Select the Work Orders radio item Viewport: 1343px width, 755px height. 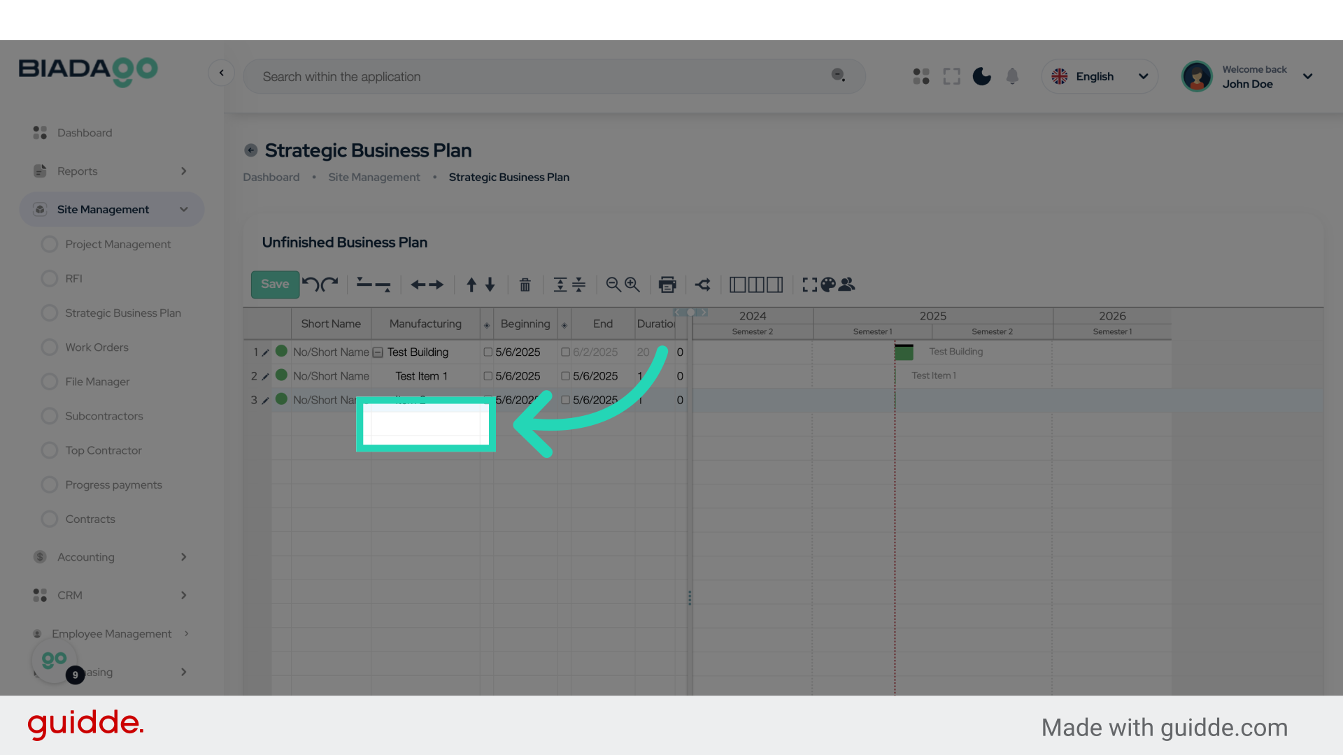[50, 347]
